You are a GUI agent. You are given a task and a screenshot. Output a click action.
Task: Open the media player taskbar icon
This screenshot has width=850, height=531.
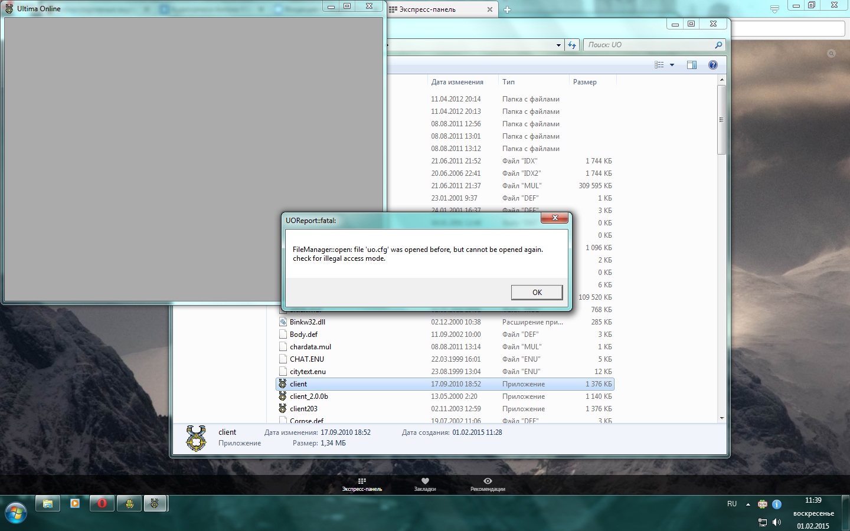(x=75, y=503)
